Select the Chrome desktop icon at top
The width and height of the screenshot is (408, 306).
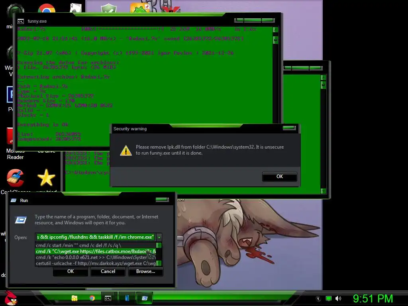click(47, 8)
